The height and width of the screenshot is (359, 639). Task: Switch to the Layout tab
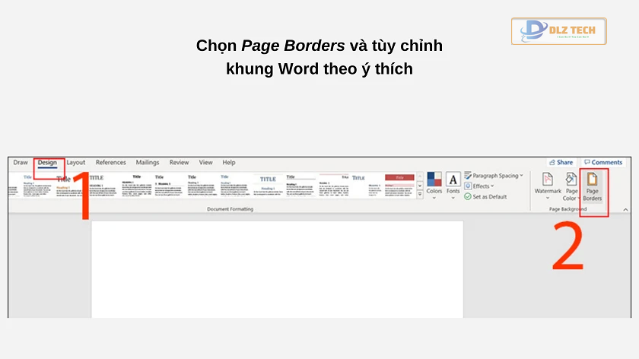[x=76, y=162]
